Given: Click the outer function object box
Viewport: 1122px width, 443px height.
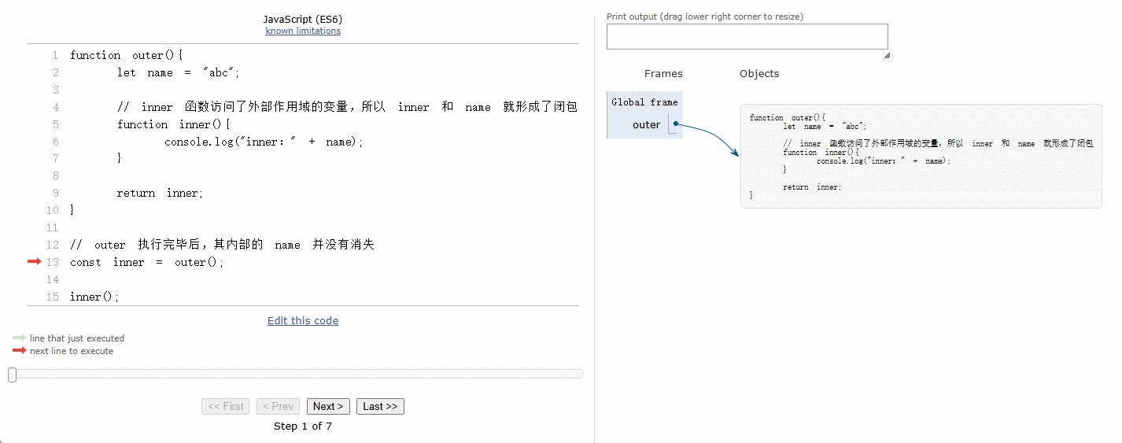Looking at the screenshot, I should coord(921,156).
